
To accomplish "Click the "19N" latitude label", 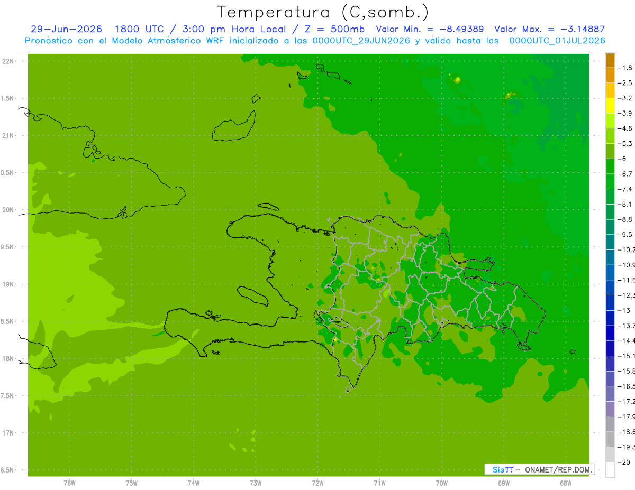I will point(7,284).
